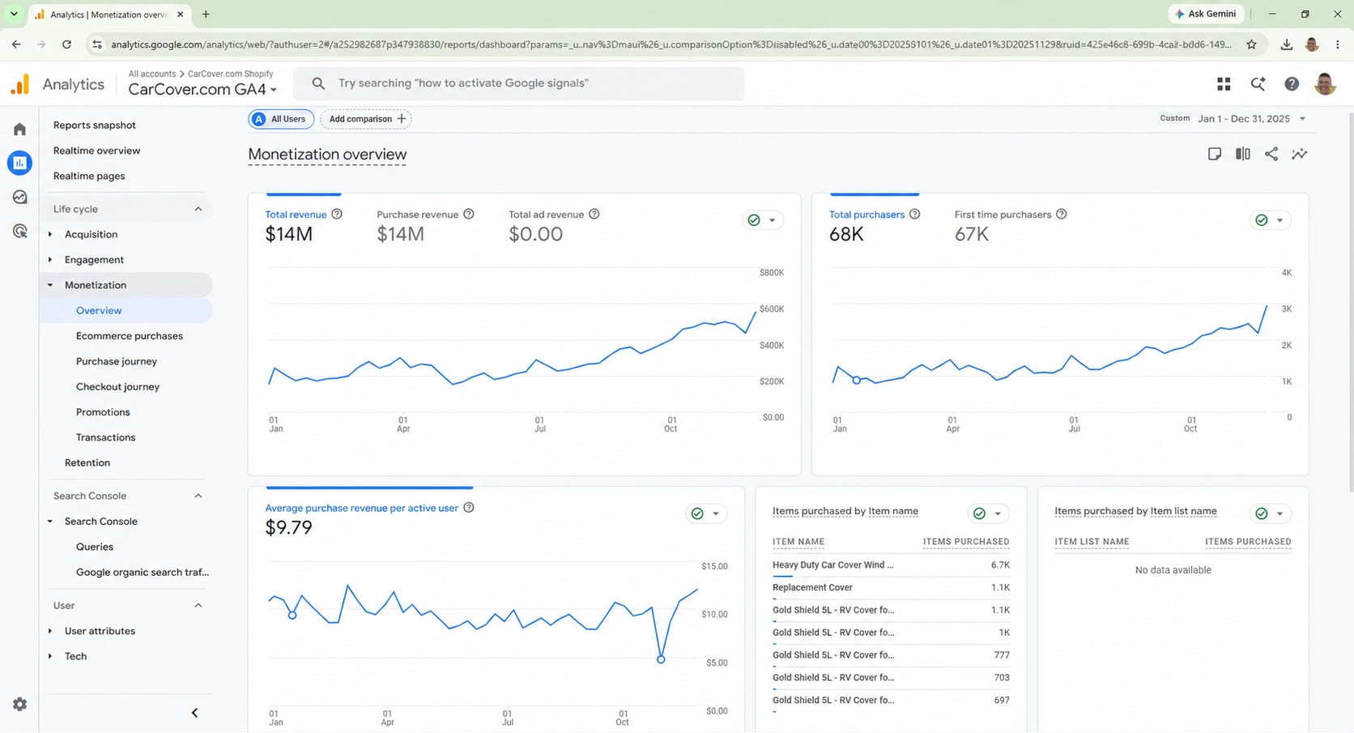Open Admin settings gear icon
1354x733 pixels.
click(20, 705)
